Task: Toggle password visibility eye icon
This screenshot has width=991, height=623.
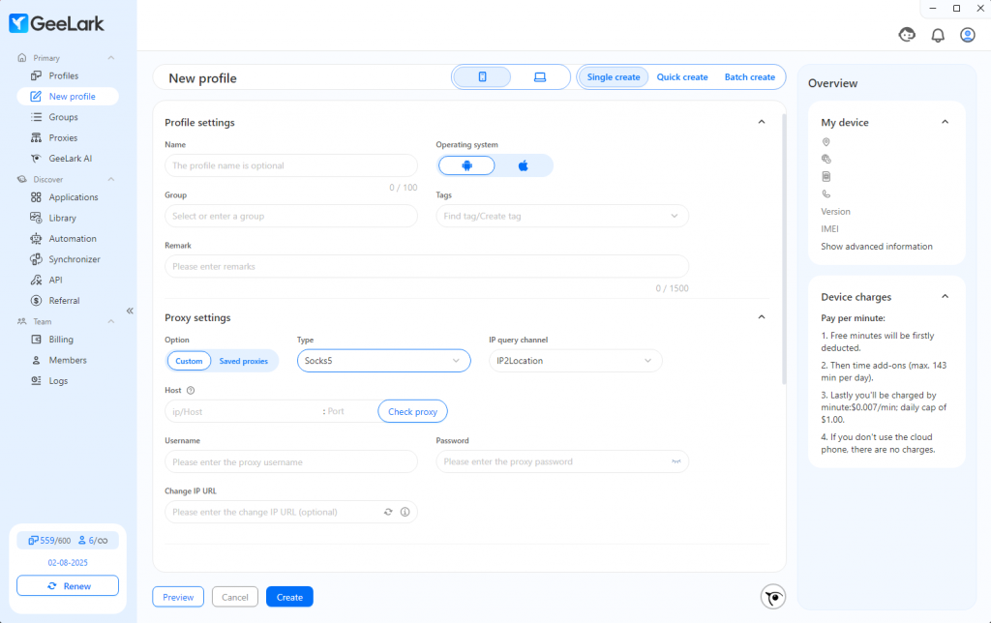Action: point(676,461)
